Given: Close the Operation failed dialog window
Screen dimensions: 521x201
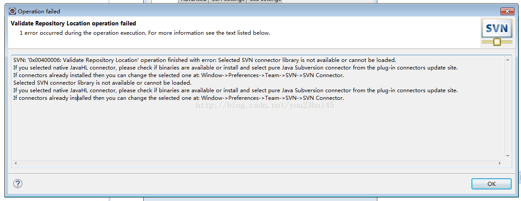Looking at the screenshot, I should 507,11.
